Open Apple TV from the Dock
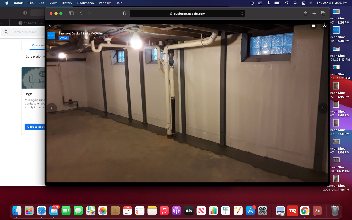The height and width of the screenshot is (220, 352). pyautogui.click(x=189, y=211)
